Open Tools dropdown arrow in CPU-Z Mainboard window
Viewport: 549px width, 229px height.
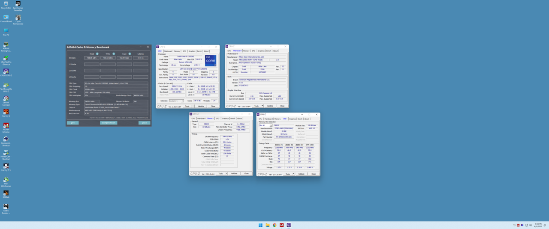[262, 106]
